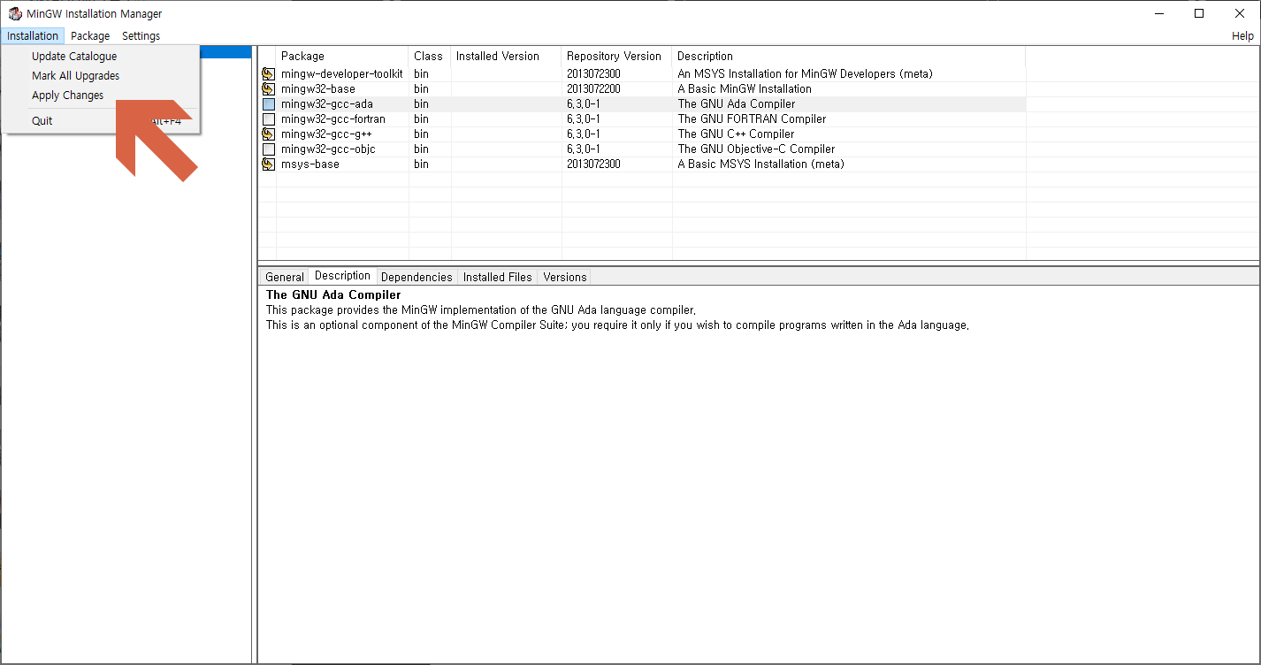Switch to the Description tab
Image resolution: width=1261 pixels, height=665 pixels.
pyautogui.click(x=342, y=276)
